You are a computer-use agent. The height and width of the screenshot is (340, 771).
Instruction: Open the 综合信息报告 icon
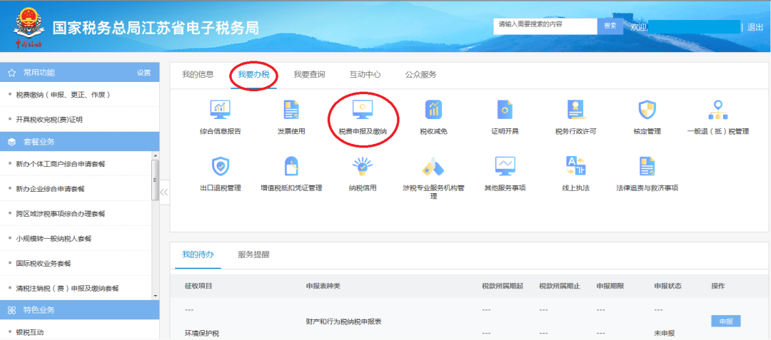(x=220, y=110)
